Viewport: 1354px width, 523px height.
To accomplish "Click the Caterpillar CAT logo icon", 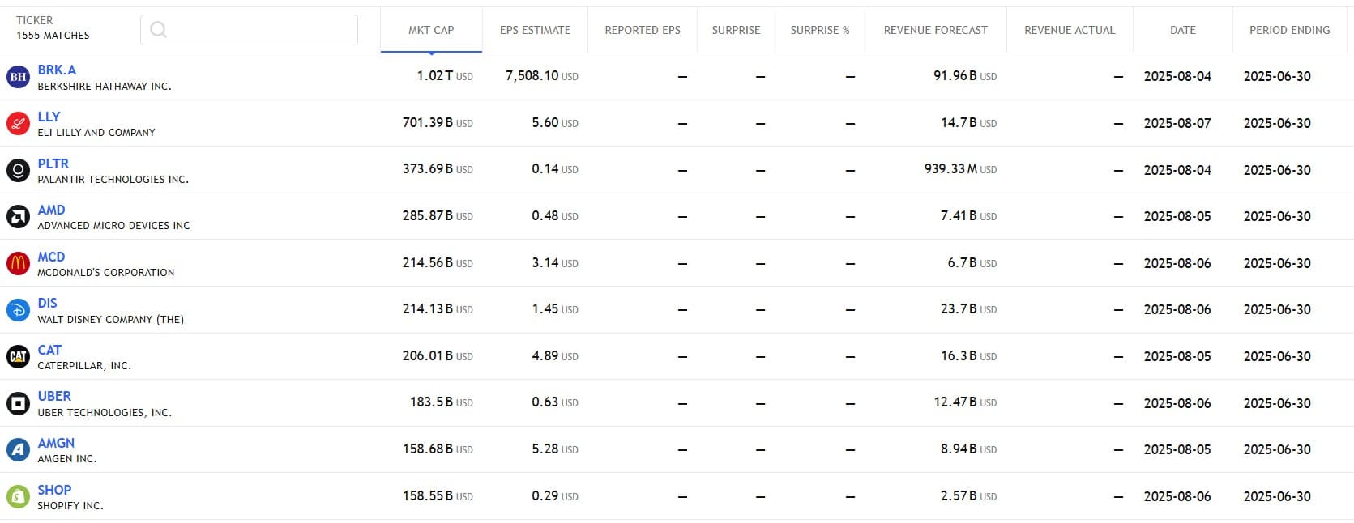I will coord(18,356).
